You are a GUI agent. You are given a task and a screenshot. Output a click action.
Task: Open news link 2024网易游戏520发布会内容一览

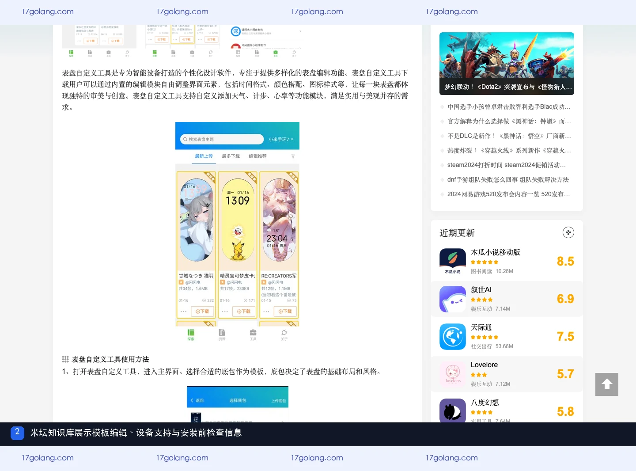click(509, 194)
